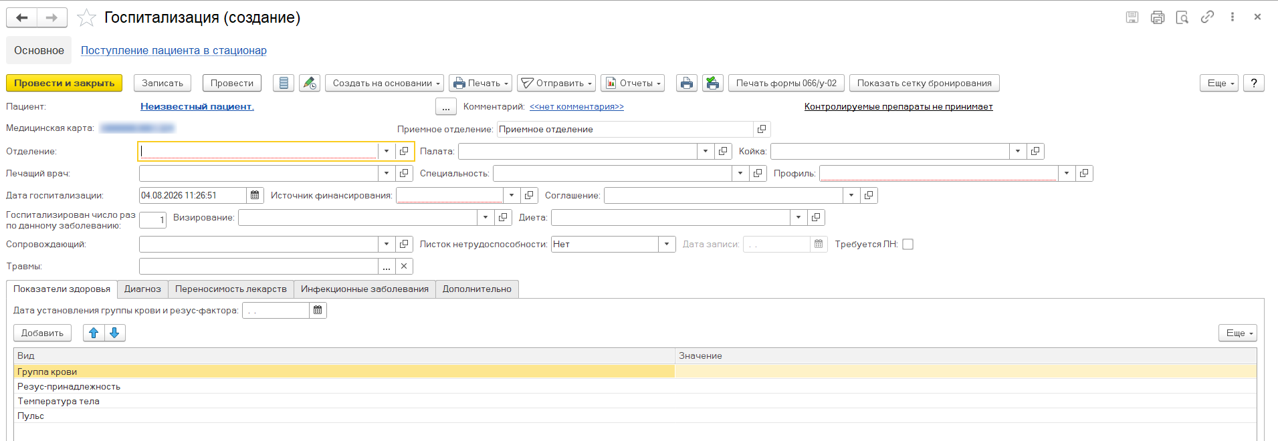The width and height of the screenshot is (1278, 441).
Task: Open нет комментария link
Action: pyautogui.click(x=576, y=106)
